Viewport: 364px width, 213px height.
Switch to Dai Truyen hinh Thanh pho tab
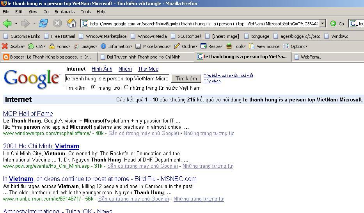click(145, 57)
